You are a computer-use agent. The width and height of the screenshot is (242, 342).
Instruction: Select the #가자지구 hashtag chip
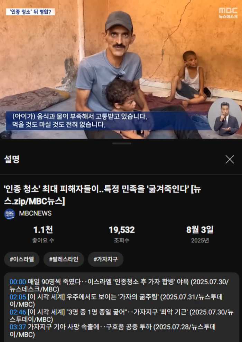[x=106, y=259]
